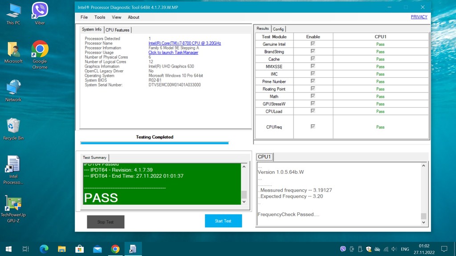The width and height of the screenshot is (456, 256).
Task: Click Genuine Intel Pass result cell
Action: pos(380,44)
